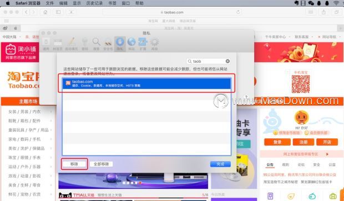
Task: Click the blue Done (完成) button
Action: 220,164
